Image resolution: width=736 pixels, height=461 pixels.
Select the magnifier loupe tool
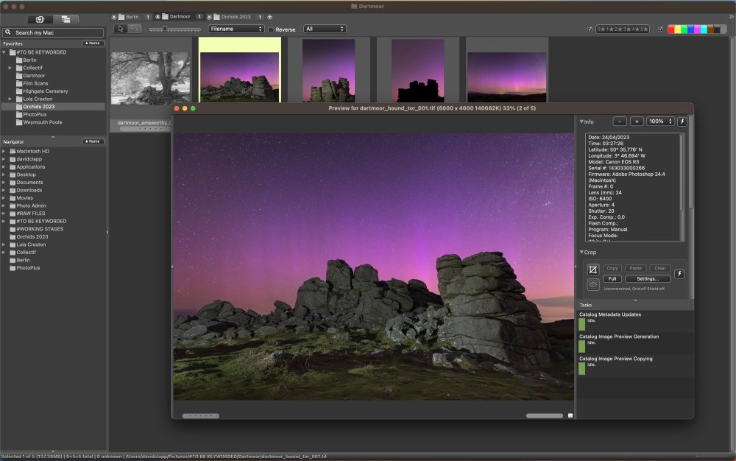click(135, 29)
